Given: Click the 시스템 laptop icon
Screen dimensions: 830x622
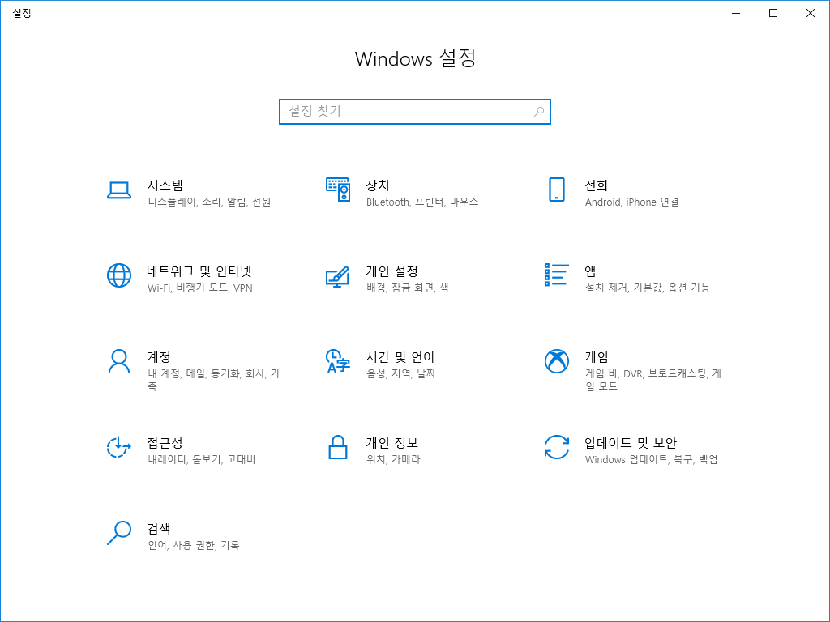Looking at the screenshot, I should pyautogui.click(x=119, y=190).
